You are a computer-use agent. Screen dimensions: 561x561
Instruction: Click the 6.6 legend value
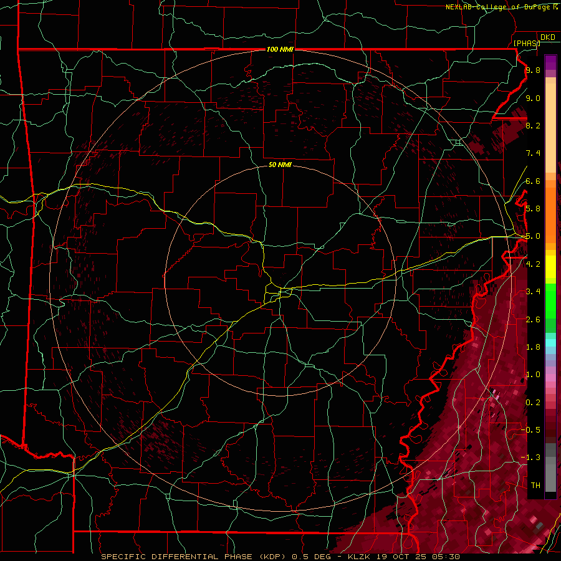533,181
